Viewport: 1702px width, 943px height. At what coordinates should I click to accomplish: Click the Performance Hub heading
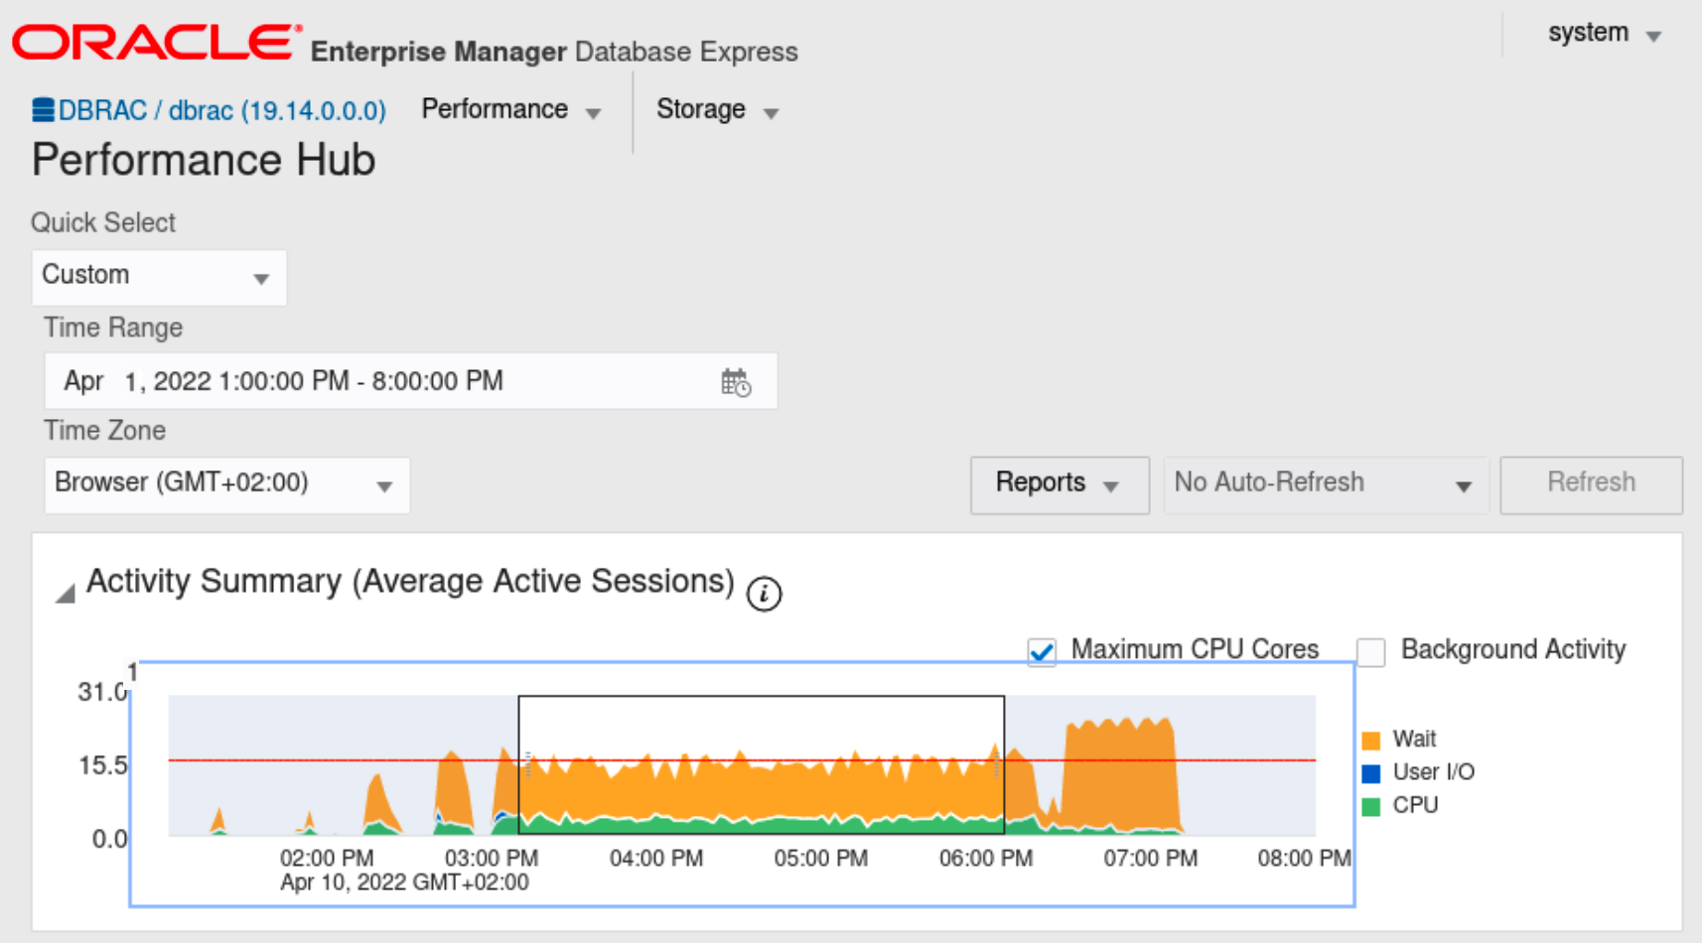pos(204,160)
